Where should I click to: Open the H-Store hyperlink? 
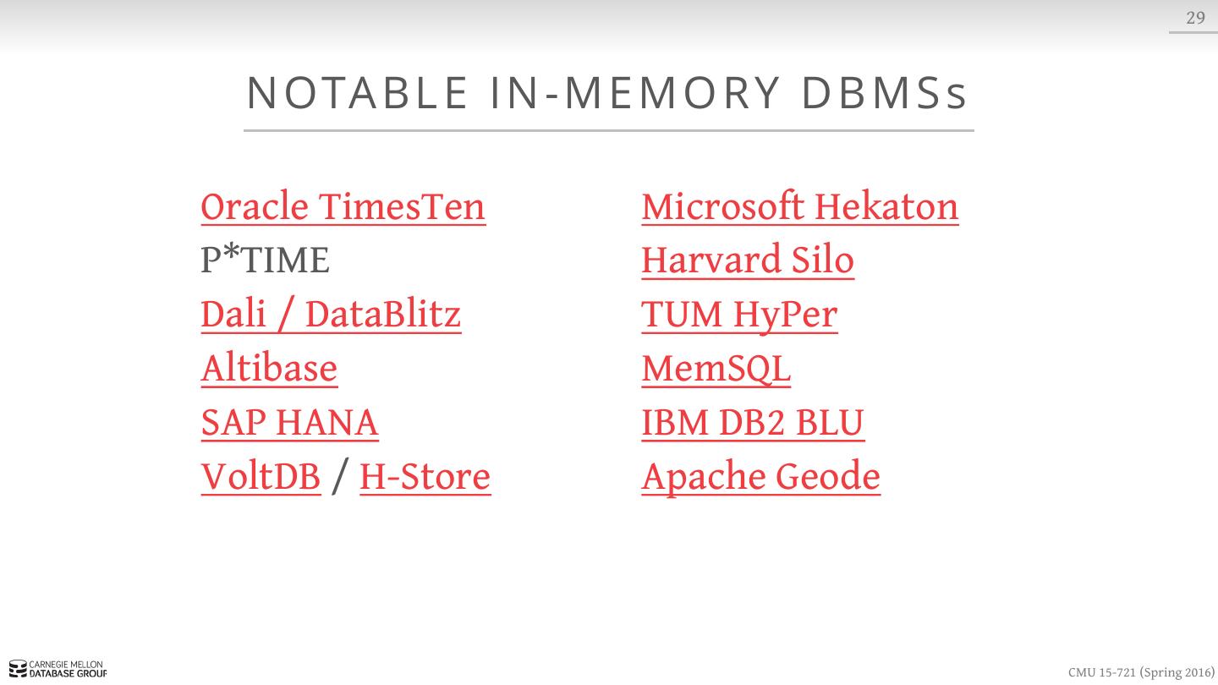pos(425,477)
